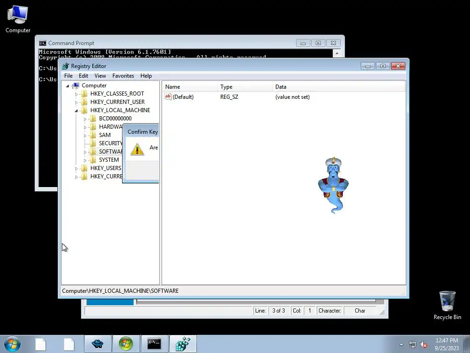Select the SYSTEM key label
Image resolution: width=470 pixels, height=353 pixels.
[x=109, y=160]
